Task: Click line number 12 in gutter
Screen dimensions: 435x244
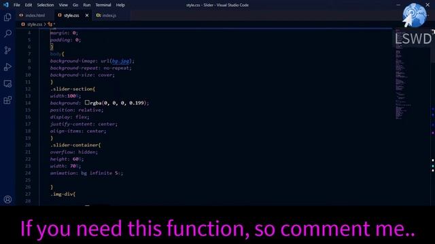Action: (28, 89)
